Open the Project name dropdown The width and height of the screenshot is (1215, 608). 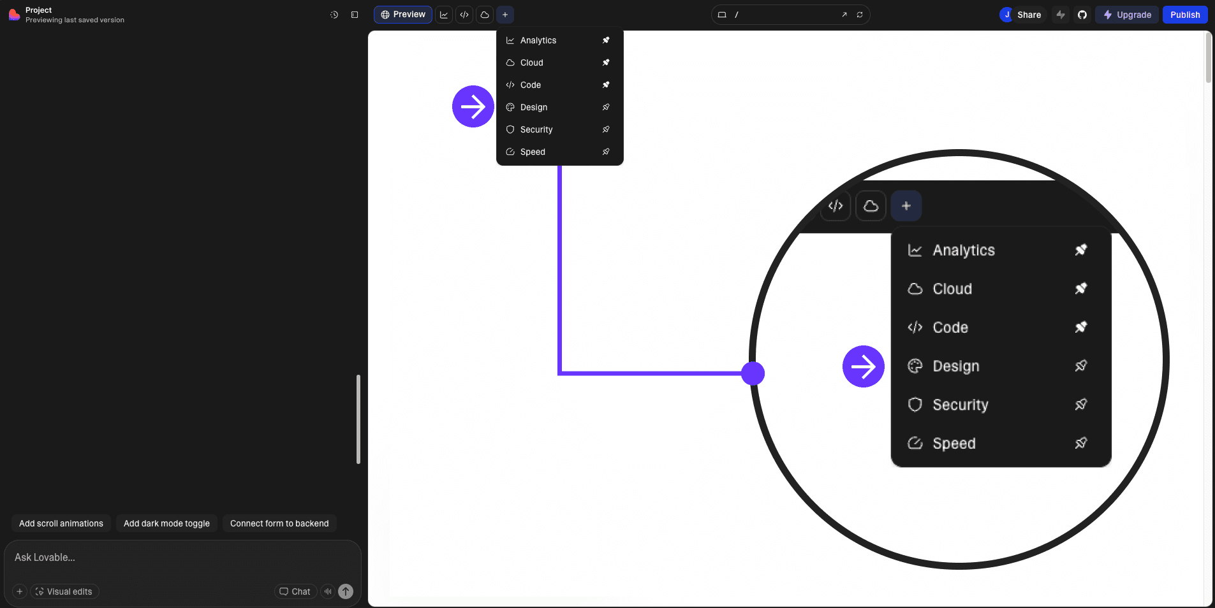click(39, 10)
